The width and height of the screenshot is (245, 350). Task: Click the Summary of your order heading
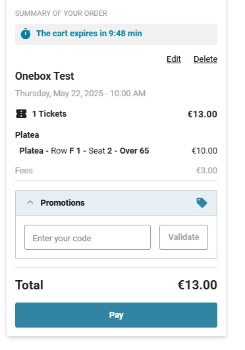61,13
